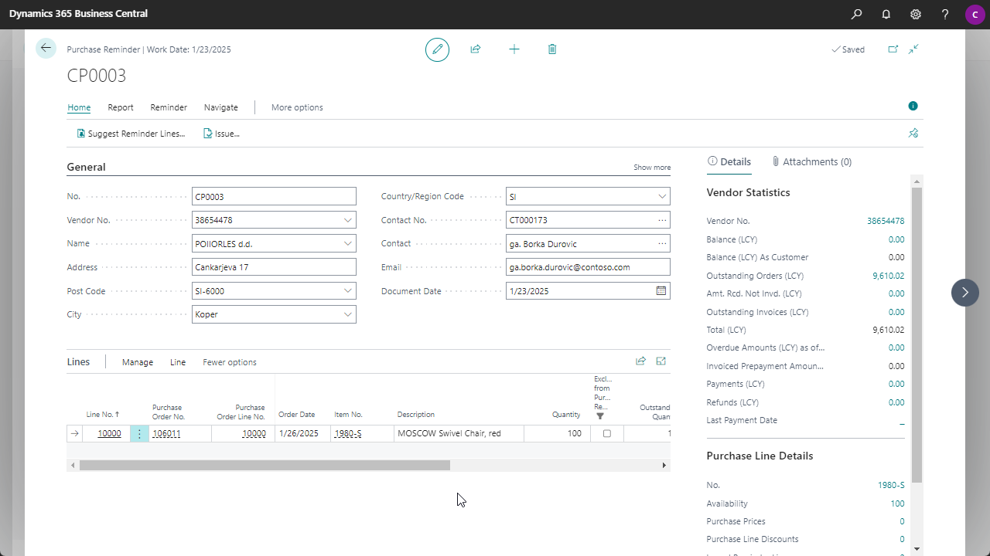
Task: Click the trash delete icon
Action: click(x=552, y=49)
